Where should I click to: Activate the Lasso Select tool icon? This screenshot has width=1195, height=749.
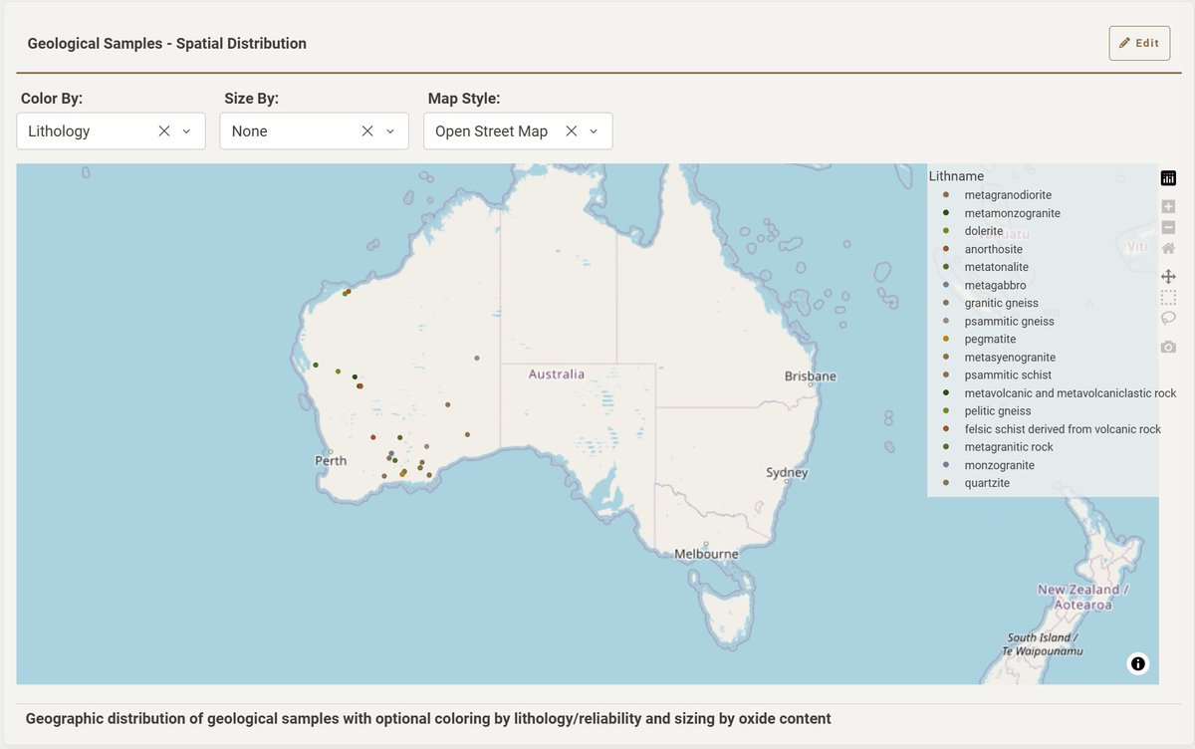(1168, 318)
